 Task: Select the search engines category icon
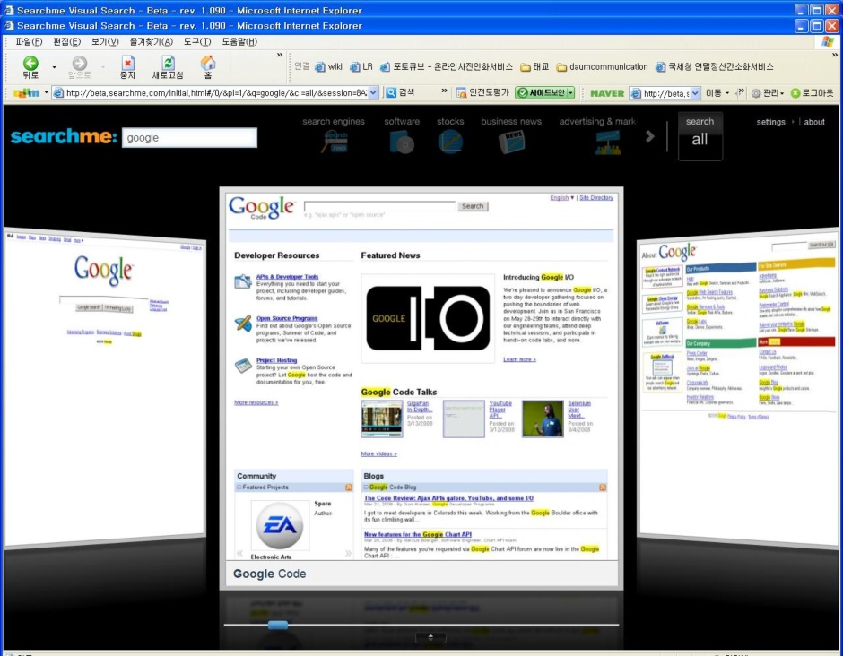tap(334, 142)
